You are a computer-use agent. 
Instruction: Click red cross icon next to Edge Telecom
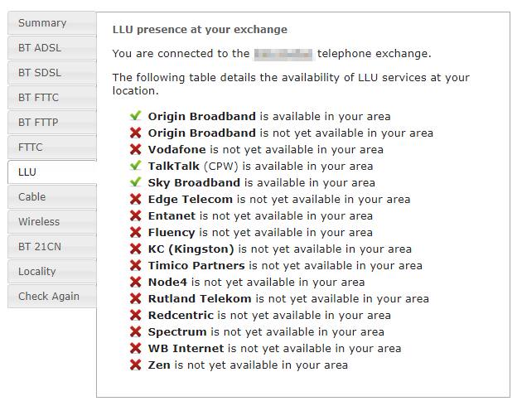click(135, 199)
